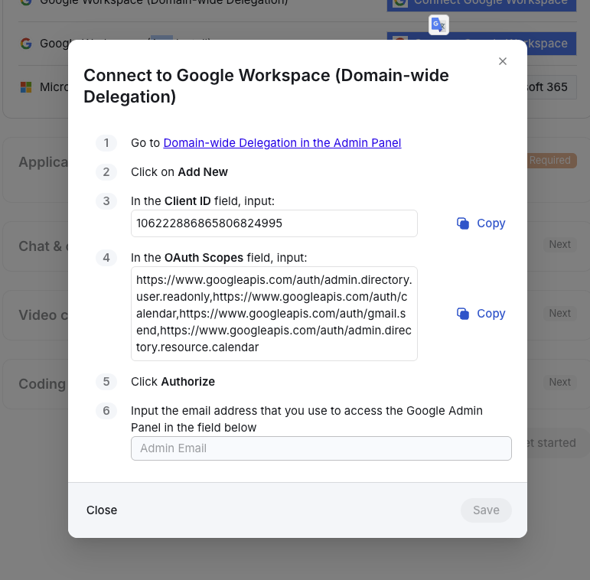Click the 'In the OAuth Scopes field, input:' text

(219, 258)
